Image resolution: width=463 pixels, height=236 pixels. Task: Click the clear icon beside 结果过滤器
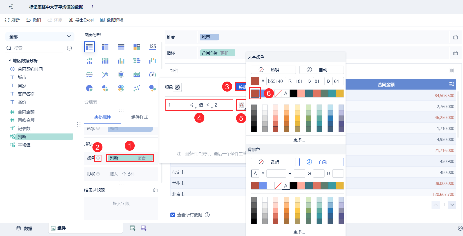[155, 190]
